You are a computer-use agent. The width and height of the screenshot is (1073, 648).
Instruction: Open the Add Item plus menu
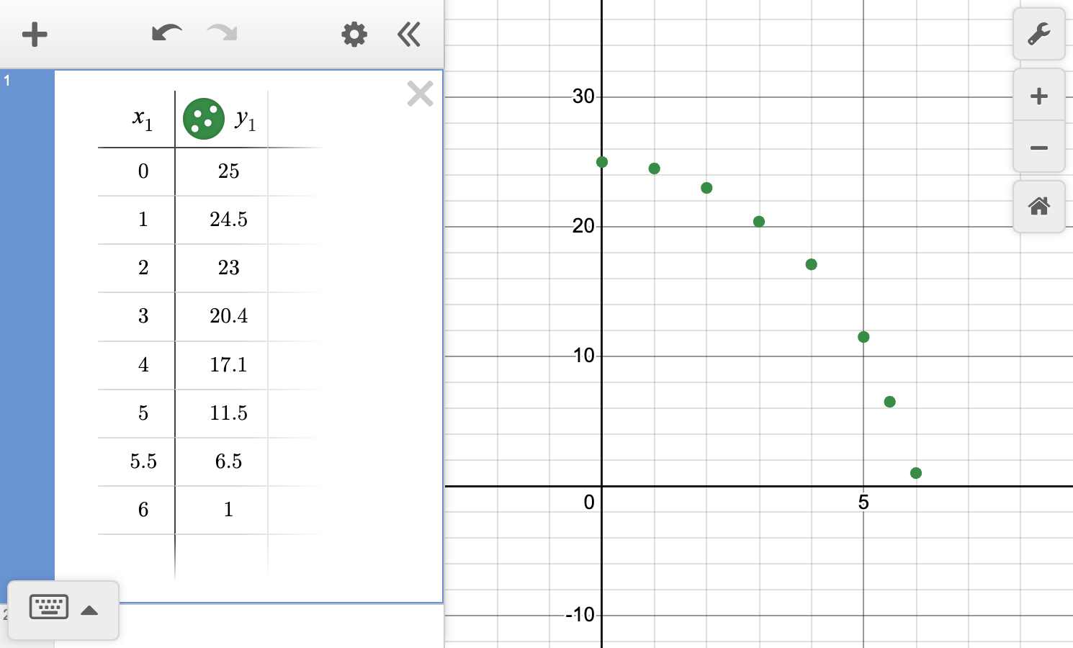click(35, 34)
